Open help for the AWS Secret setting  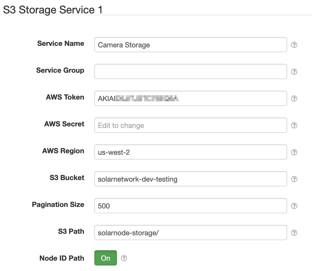(294, 125)
